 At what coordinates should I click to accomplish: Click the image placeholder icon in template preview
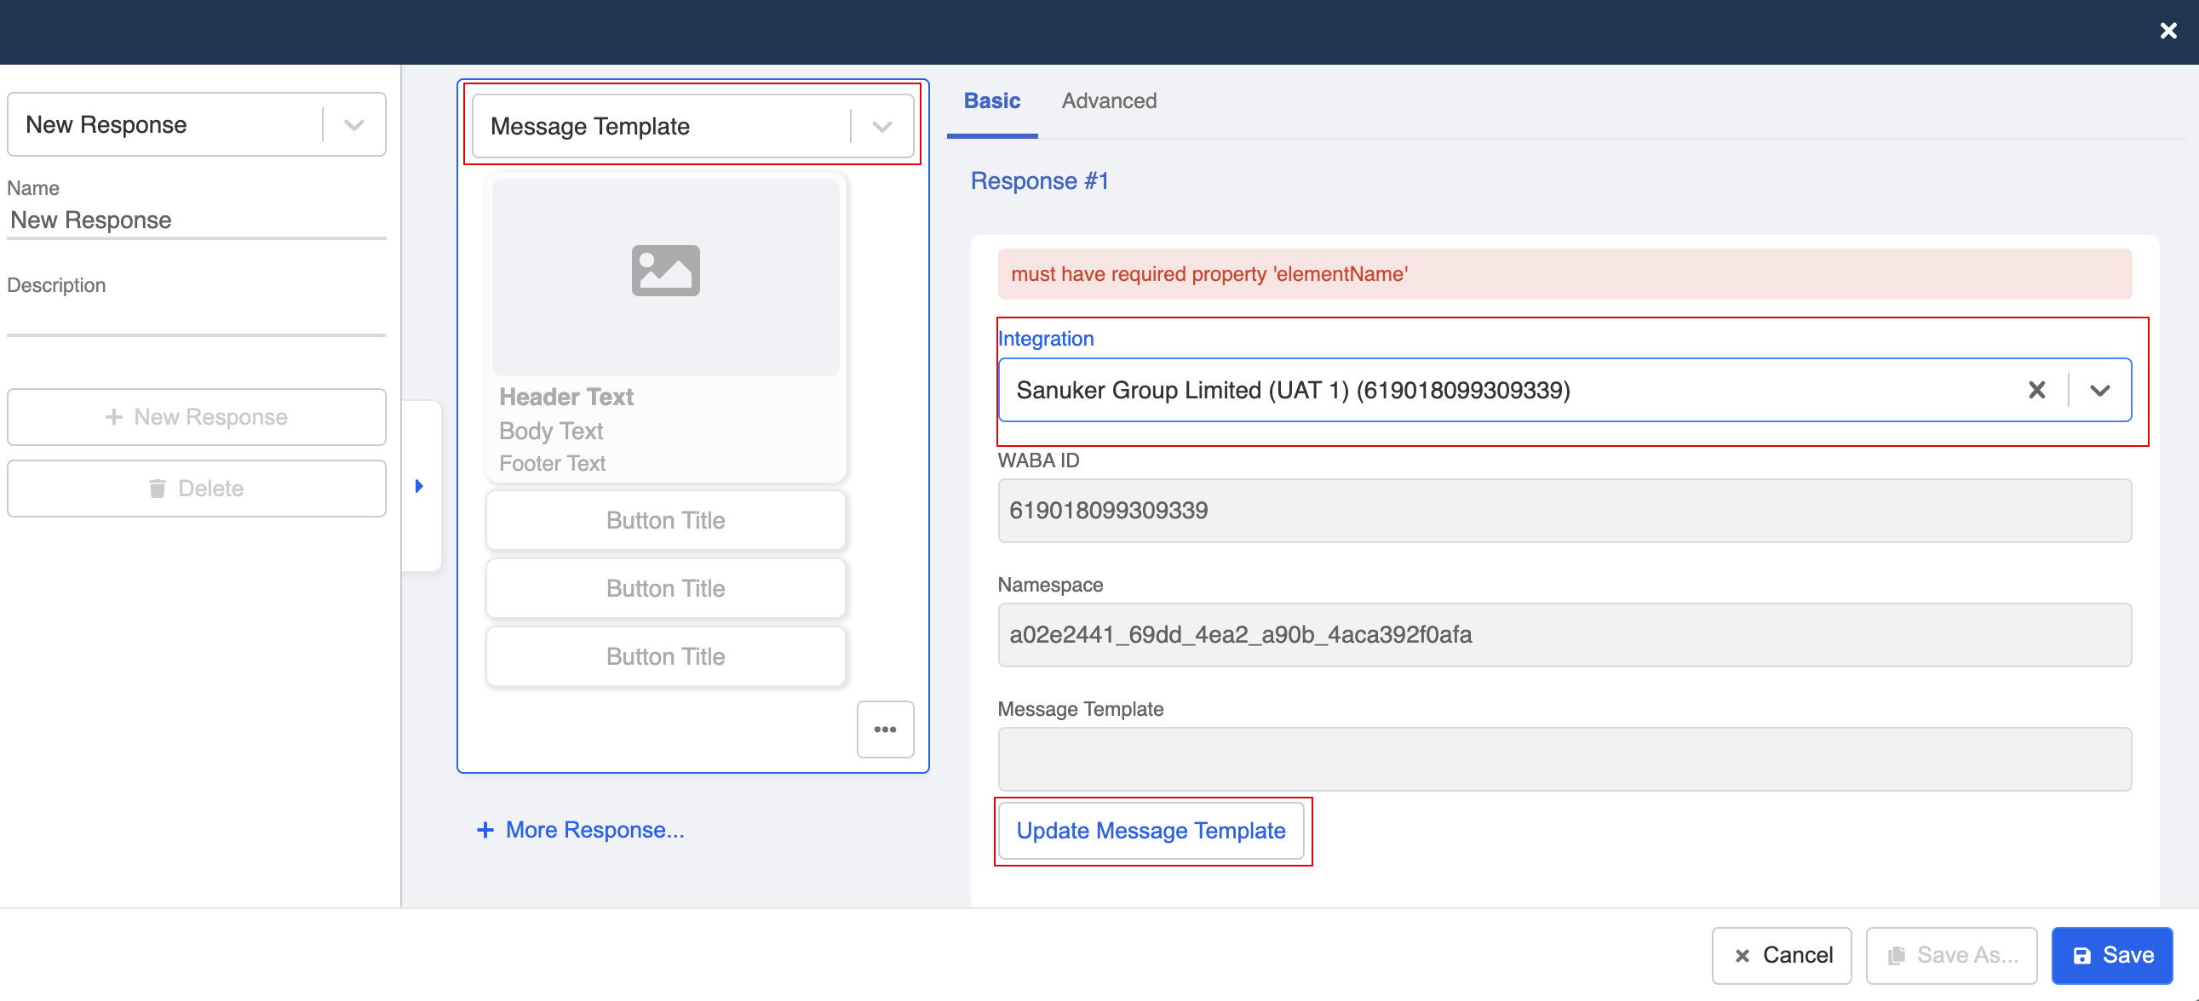click(x=665, y=271)
